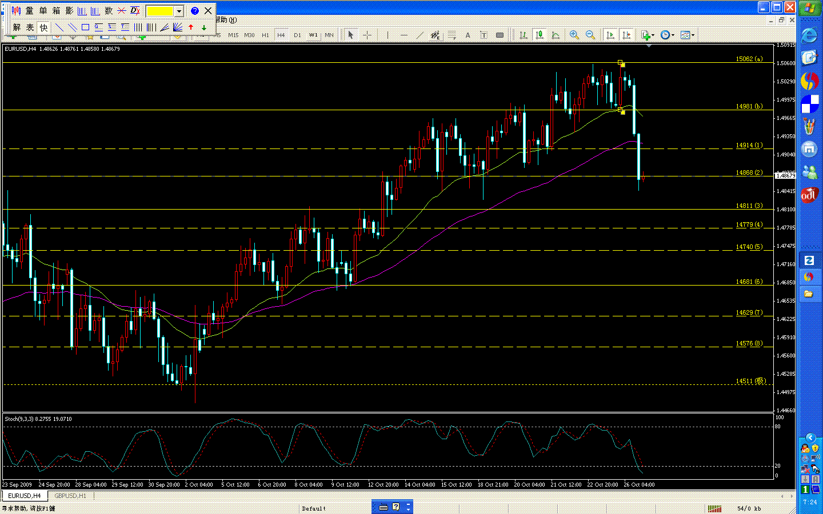
Task: Click the 解 button in floating toolbar
Action: [x=17, y=27]
